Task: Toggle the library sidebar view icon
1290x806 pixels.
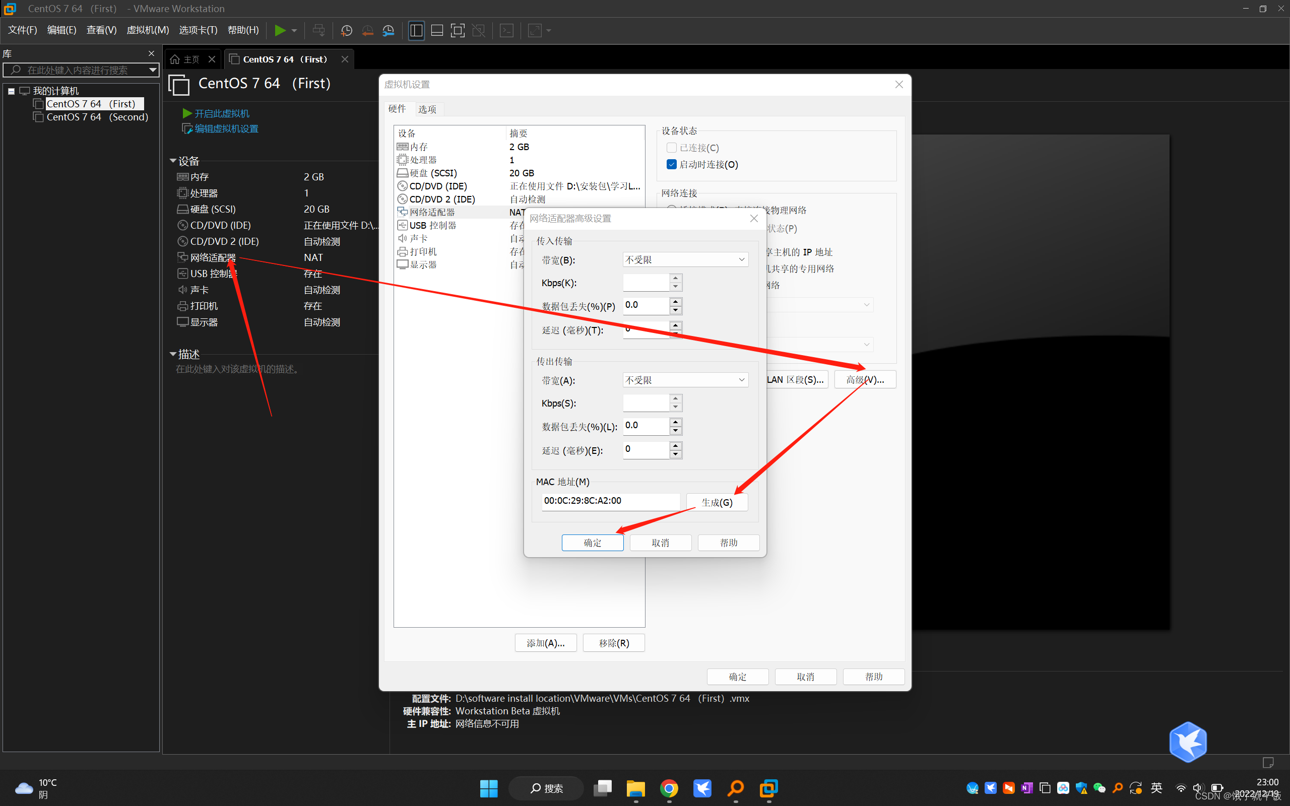Action: tap(416, 30)
